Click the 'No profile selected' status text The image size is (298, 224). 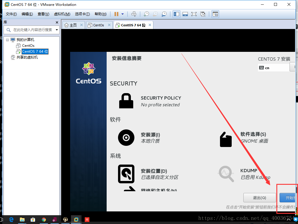[x=160, y=105]
